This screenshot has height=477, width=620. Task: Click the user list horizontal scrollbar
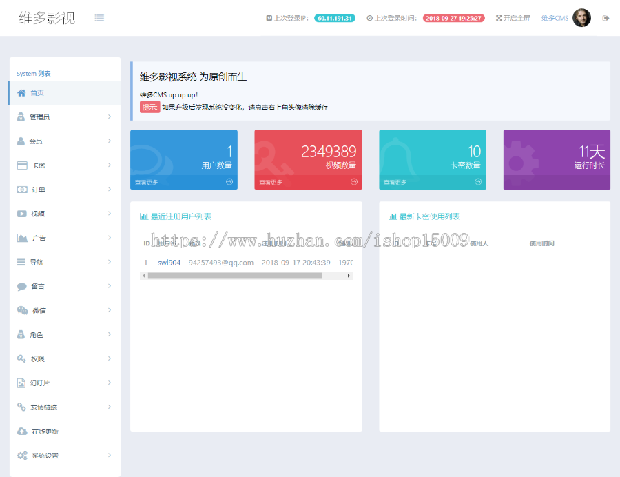click(x=234, y=276)
